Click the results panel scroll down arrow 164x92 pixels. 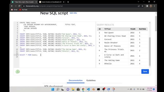(150, 67)
